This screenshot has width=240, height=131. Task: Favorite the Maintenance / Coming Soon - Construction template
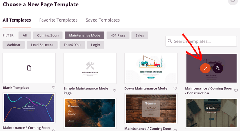(x=236, y=90)
